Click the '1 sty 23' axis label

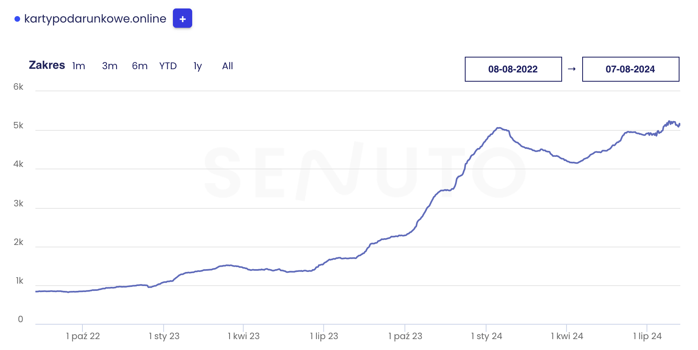click(164, 336)
